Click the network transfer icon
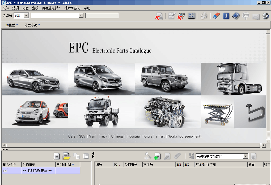Screen dimensions: 271x185 [x=191, y=156]
